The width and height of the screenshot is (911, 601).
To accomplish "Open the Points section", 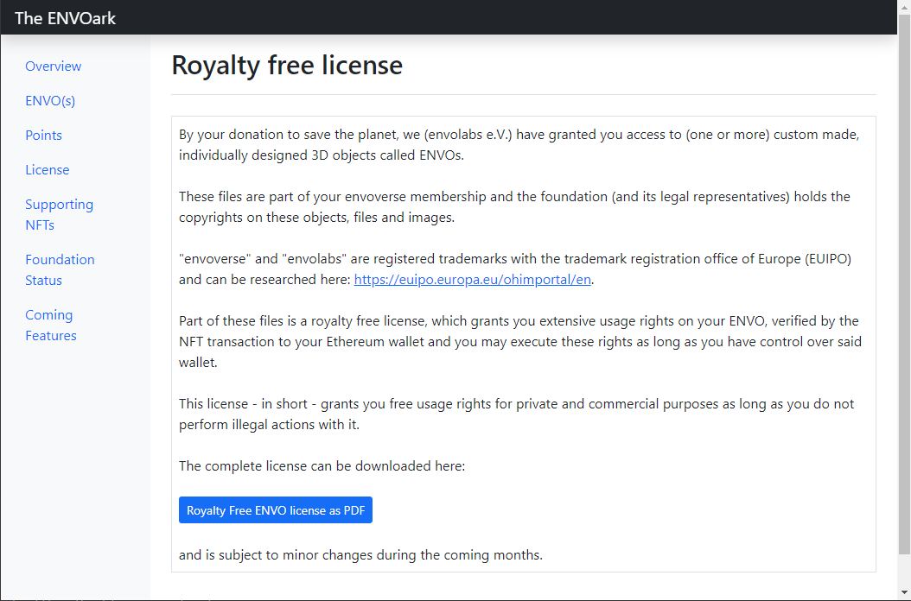I will [43, 136].
